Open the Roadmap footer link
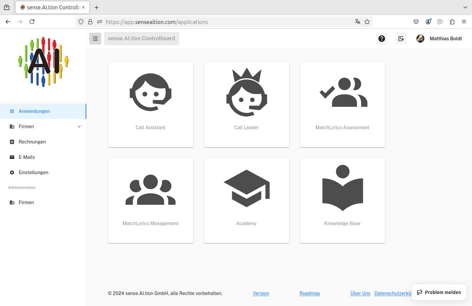 click(310, 293)
